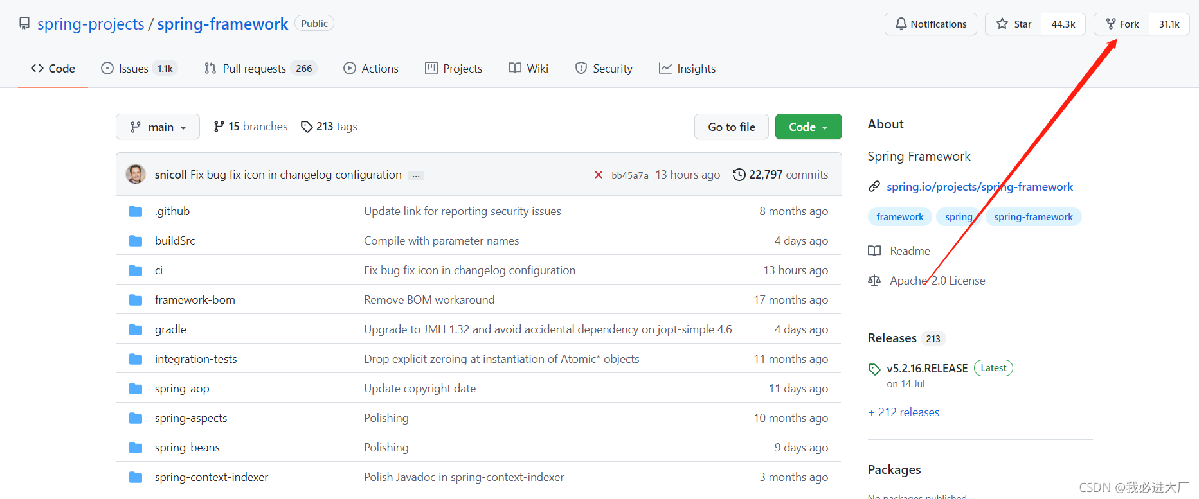
Task: Open the framework-bom folder
Action: [x=195, y=300]
